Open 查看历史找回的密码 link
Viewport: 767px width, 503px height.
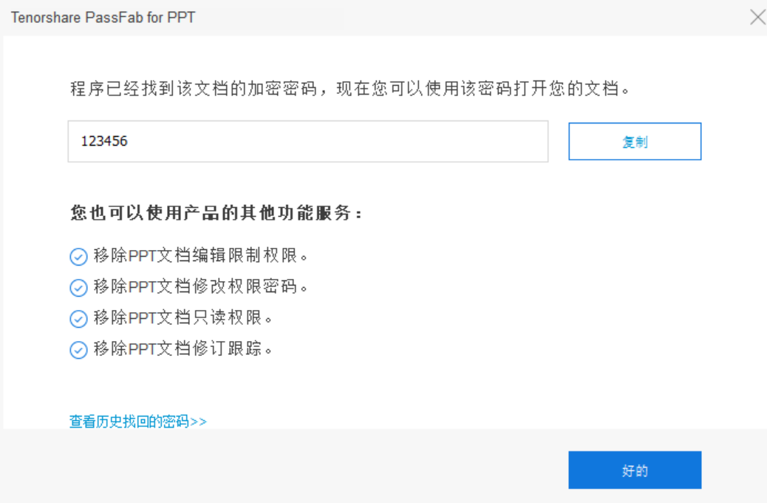point(137,420)
